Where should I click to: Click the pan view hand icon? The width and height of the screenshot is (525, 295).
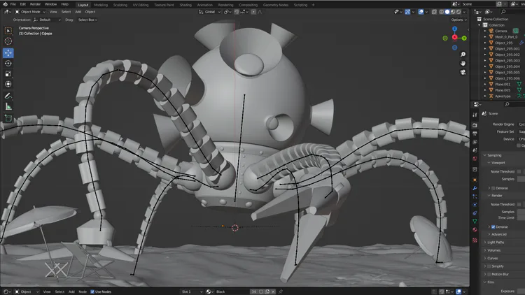(463, 63)
